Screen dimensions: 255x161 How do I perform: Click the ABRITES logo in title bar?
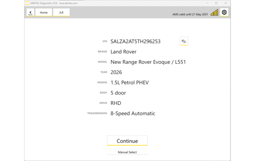tap(27, 3)
